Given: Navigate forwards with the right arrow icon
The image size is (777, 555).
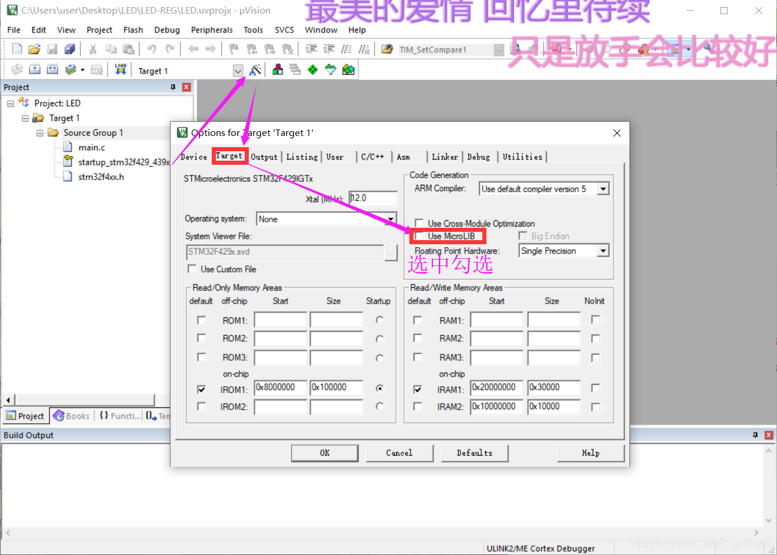Looking at the screenshot, I should click(x=210, y=49).
